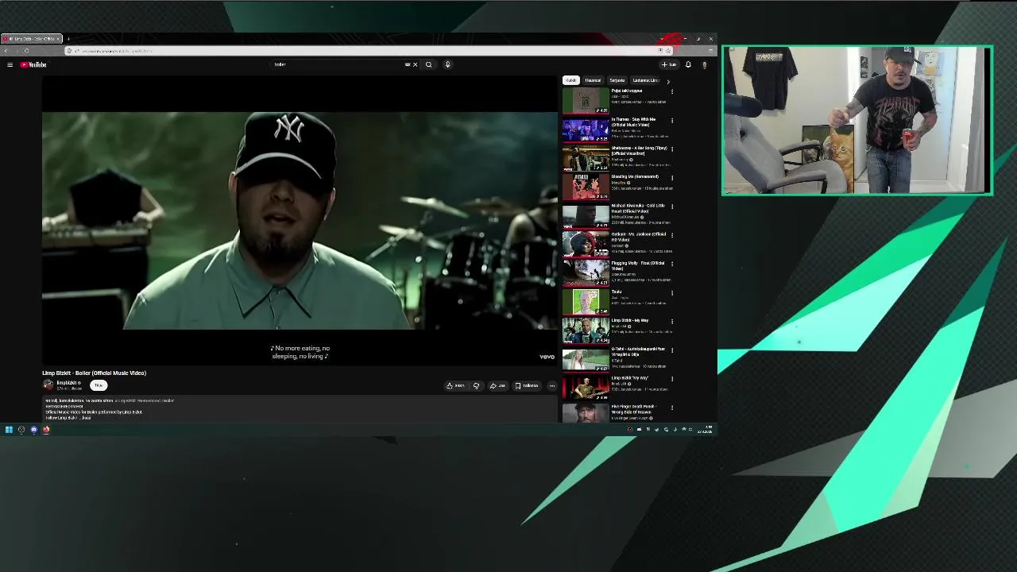1017x572 pixels.
Task: Subscribe using the Tilaa button
Action: [99, 385]
